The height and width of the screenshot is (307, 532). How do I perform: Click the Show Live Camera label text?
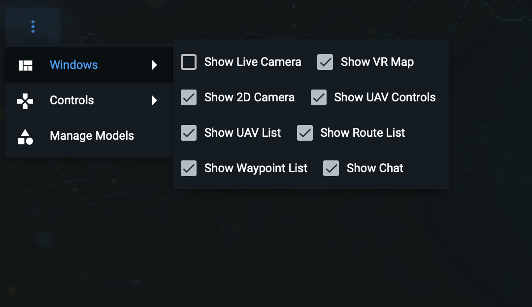[x=253, y=62]
